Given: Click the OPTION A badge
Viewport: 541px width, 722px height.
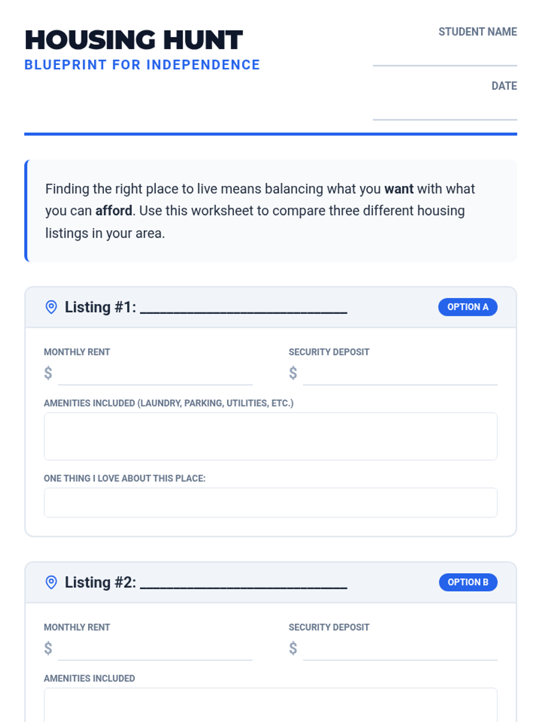Looking at the screenshot, I should tap(468, 307).
